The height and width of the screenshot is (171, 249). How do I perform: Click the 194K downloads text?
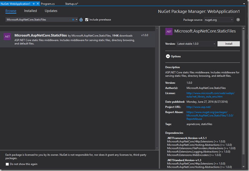click(122, 36)
